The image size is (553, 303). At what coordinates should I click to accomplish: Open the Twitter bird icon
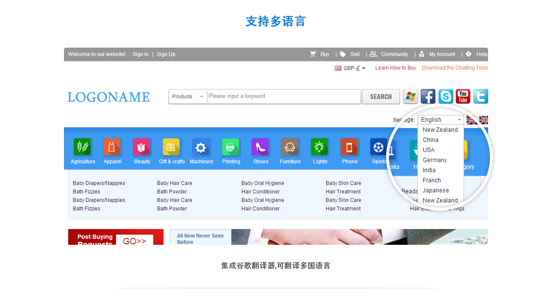tap(480, 96)
